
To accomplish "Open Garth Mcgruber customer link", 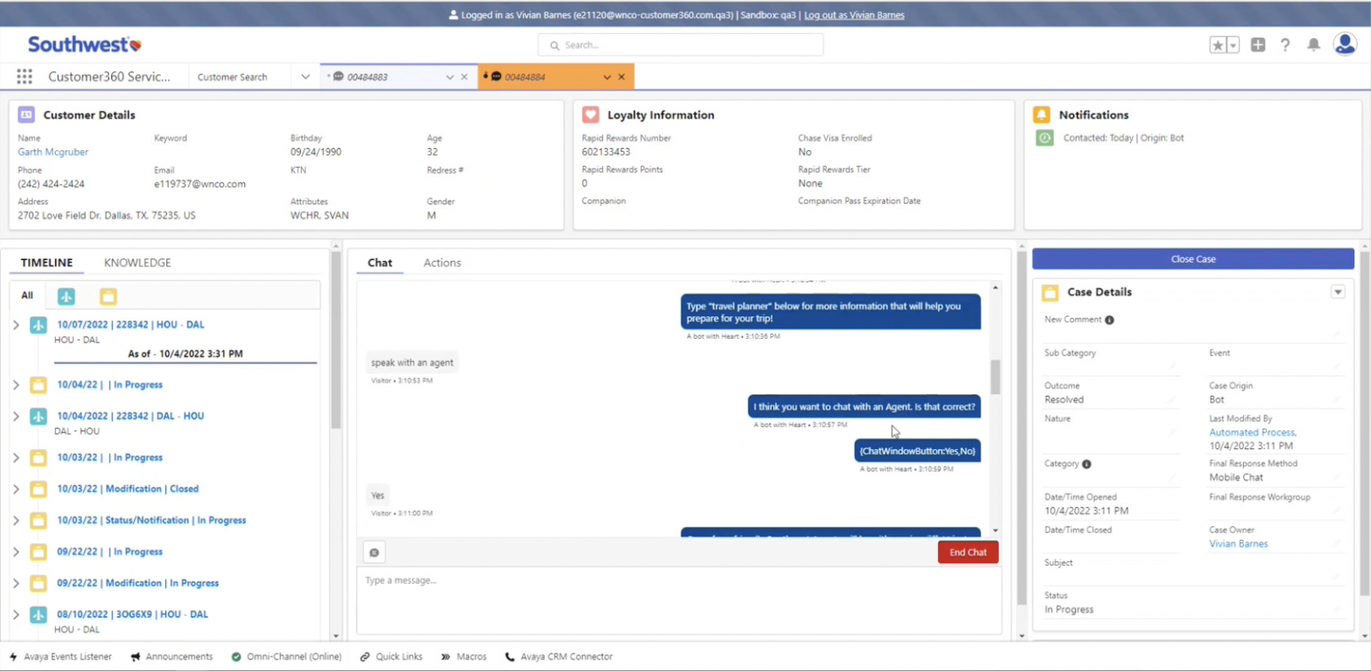I will [x=52, y=152].
